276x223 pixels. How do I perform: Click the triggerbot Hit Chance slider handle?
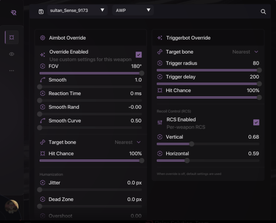pyautogui.click(x=259, y=97)
